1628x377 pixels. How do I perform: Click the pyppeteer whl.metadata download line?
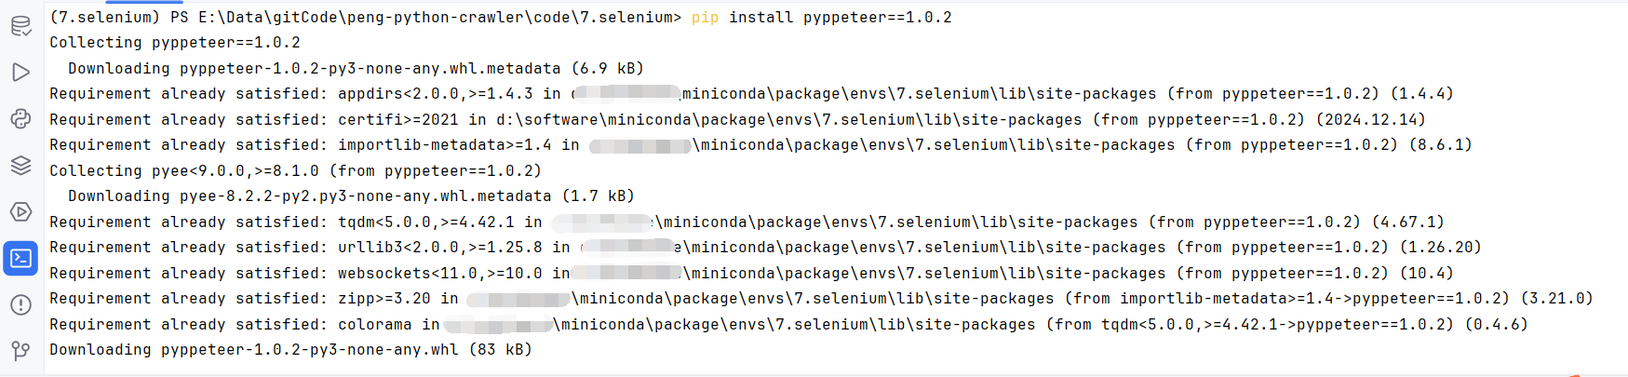pos(356,69)
